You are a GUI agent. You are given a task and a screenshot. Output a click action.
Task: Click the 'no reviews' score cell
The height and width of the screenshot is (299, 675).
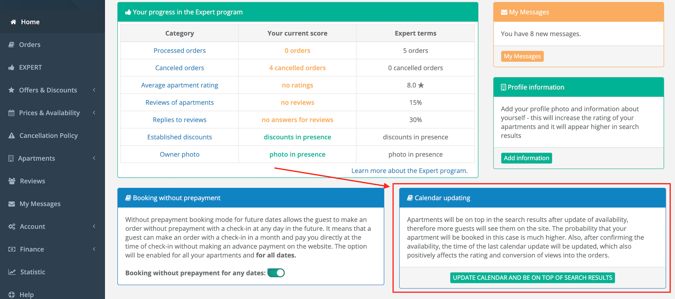click(297, 102)
